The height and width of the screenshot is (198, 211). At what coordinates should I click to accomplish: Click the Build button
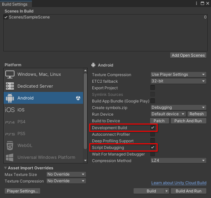(149, 191)
